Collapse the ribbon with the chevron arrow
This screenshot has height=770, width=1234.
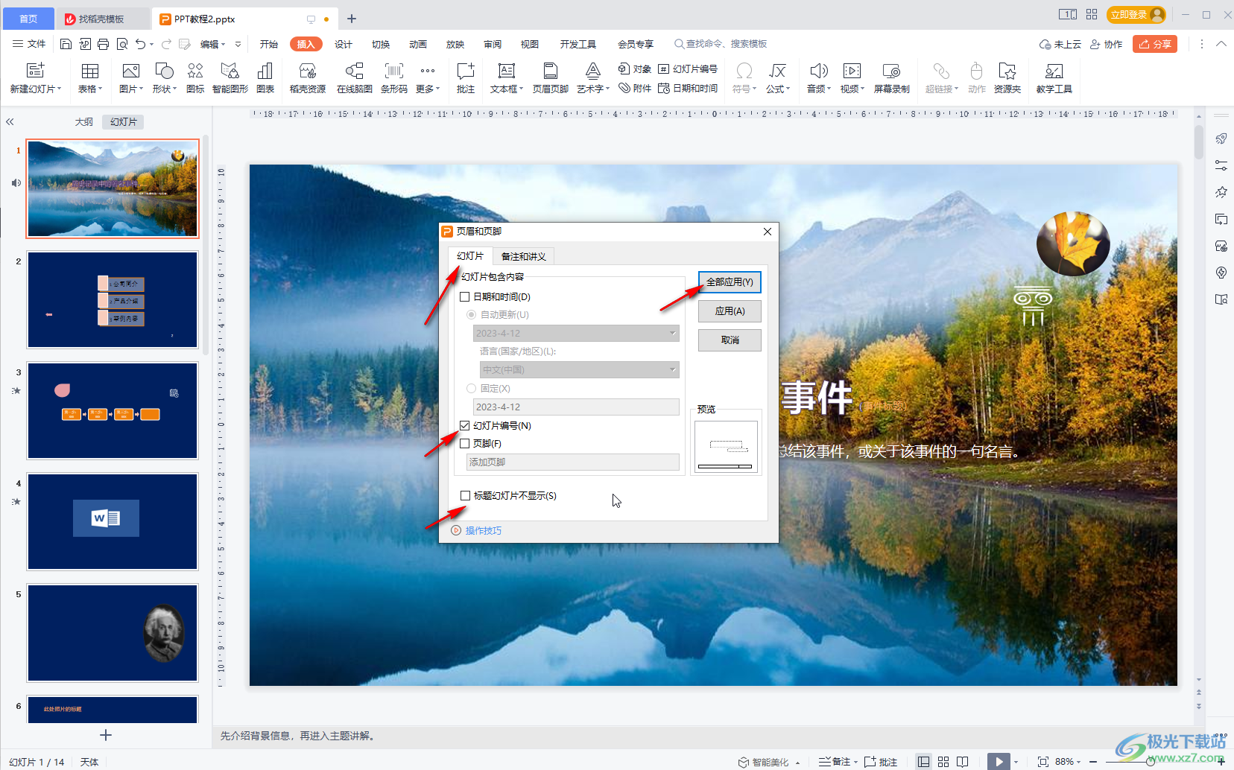point(1221,44)
